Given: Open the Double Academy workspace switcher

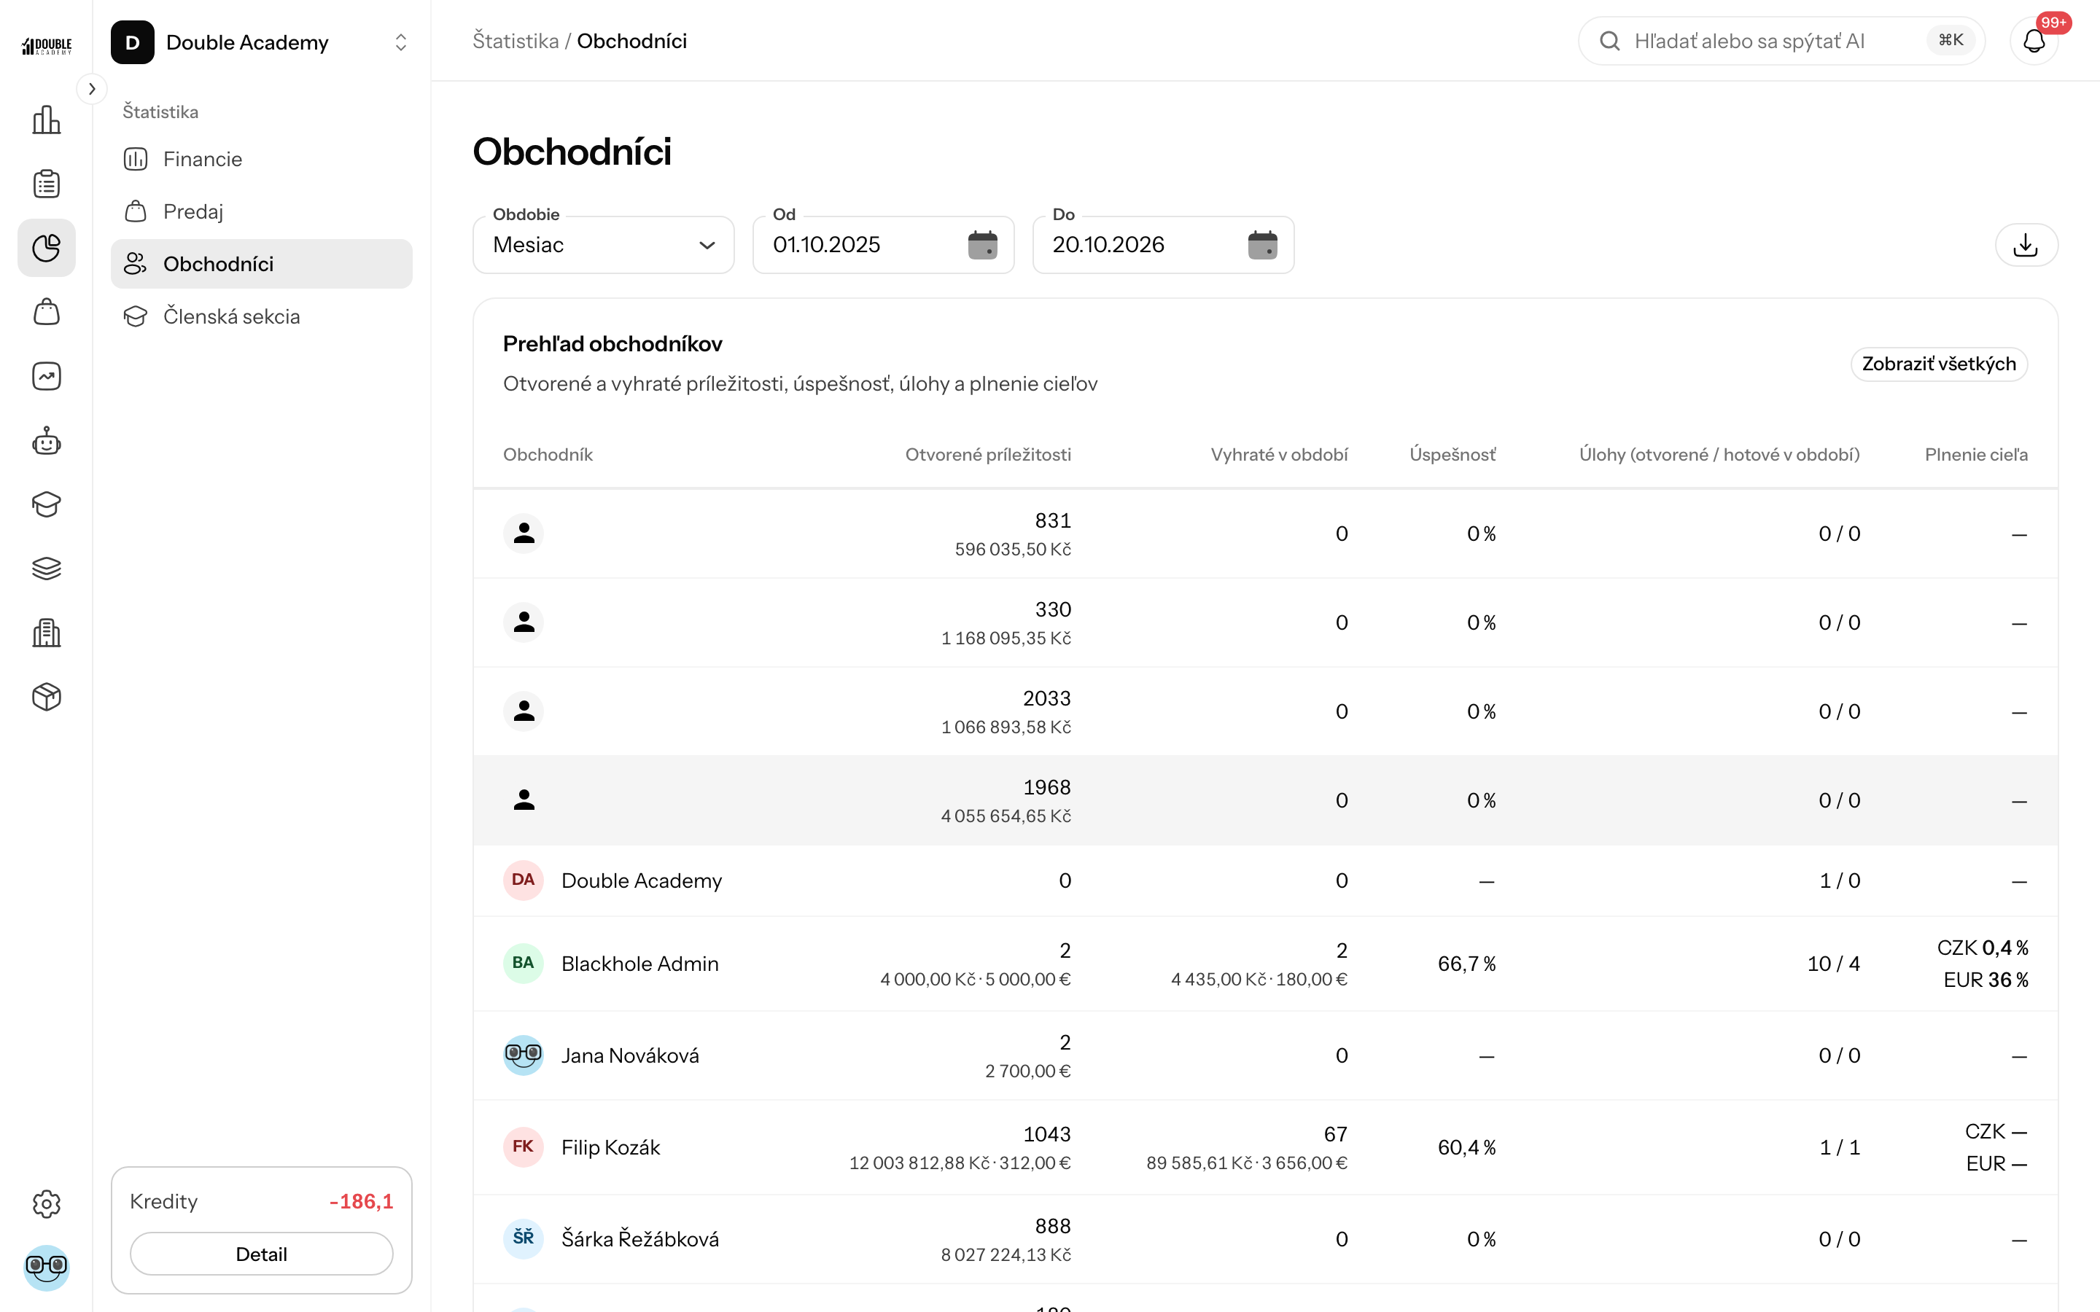Looking at the screenshot, I should pos(260,42).
